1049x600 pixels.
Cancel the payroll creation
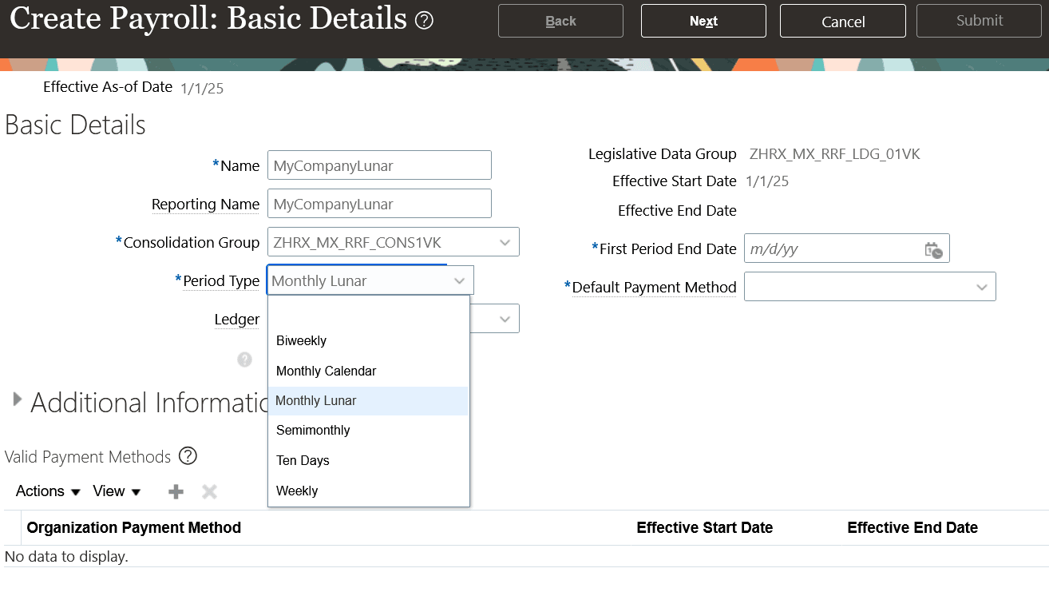(x=842, y=20)
